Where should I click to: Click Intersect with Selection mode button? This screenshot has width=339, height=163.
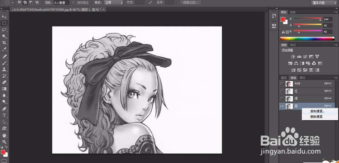coord(37,2)
